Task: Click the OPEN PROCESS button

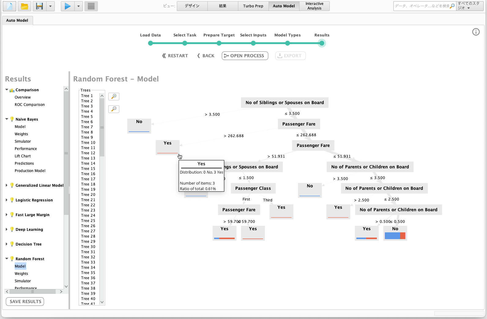Action: pos(245,56)
